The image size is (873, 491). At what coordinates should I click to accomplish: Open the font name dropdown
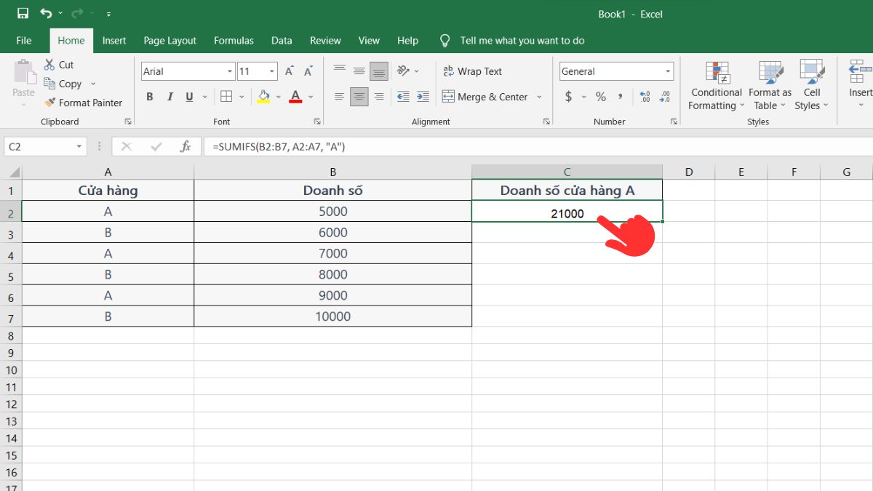230,71
